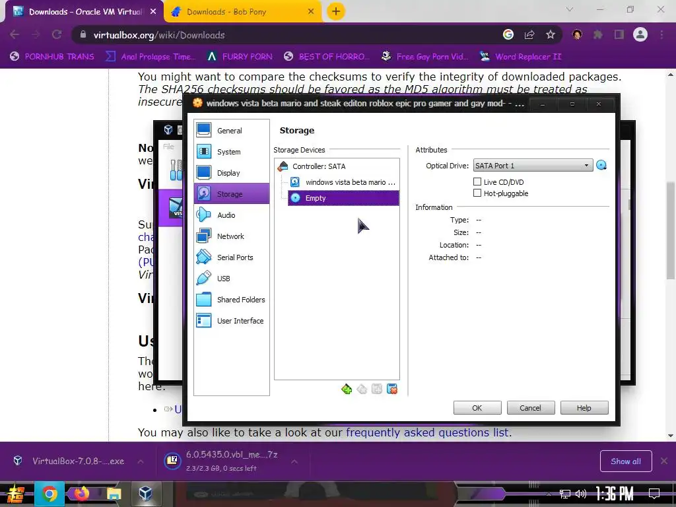Screen dimensions: 676x507
Task: Open Shared Folders settings category
Action: point(232,299)
